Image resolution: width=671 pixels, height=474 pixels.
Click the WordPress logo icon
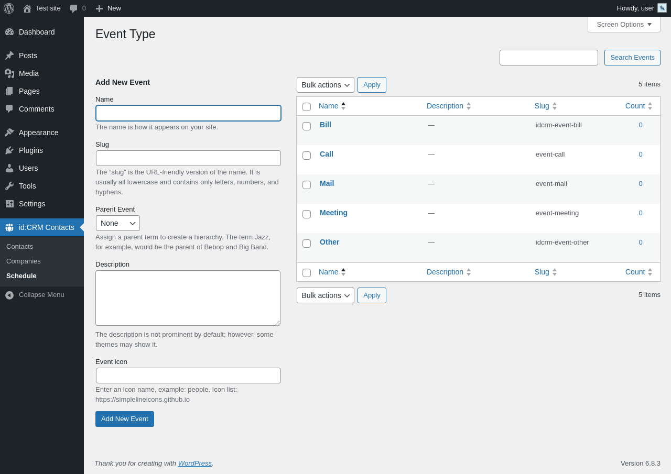pyautogui.click(x=9, y=8)
